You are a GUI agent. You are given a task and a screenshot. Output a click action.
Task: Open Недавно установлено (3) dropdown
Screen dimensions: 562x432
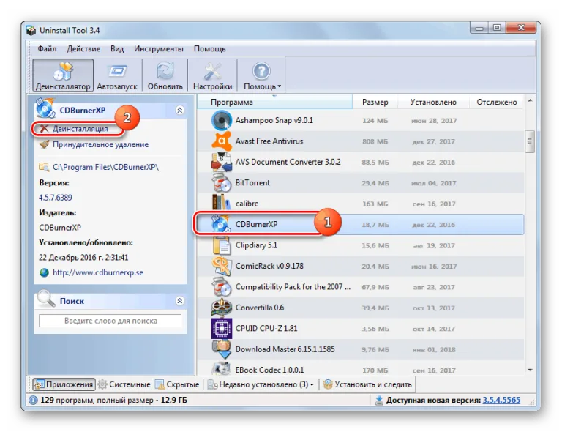[x=261, y=384]
